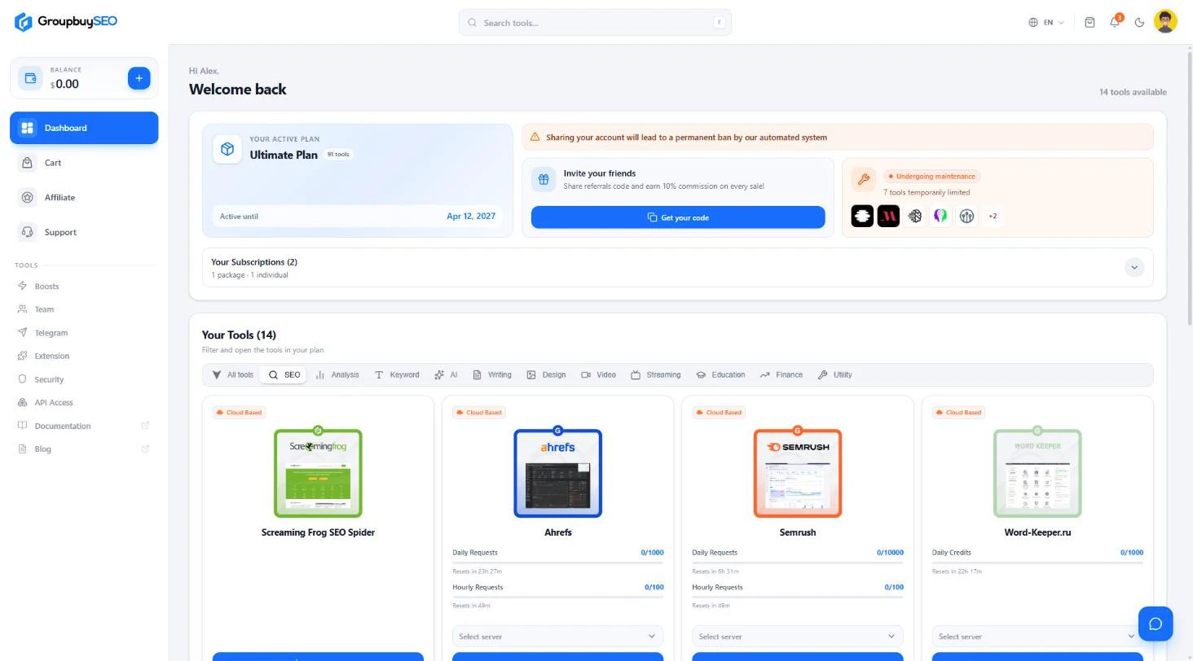Click the gift icon beside Invite your friends
This screenshot has height=661, width=1193.
tap(544, 179)
